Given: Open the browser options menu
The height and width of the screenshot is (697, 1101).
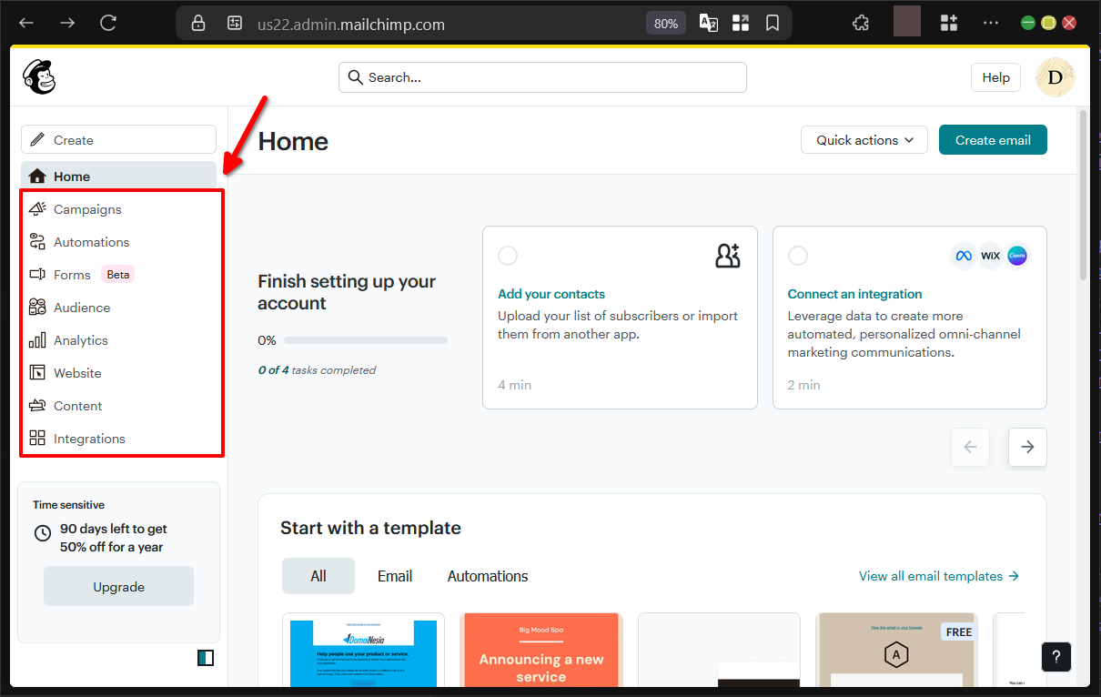Looking at the screenshot, I should [x=990, y=22].
